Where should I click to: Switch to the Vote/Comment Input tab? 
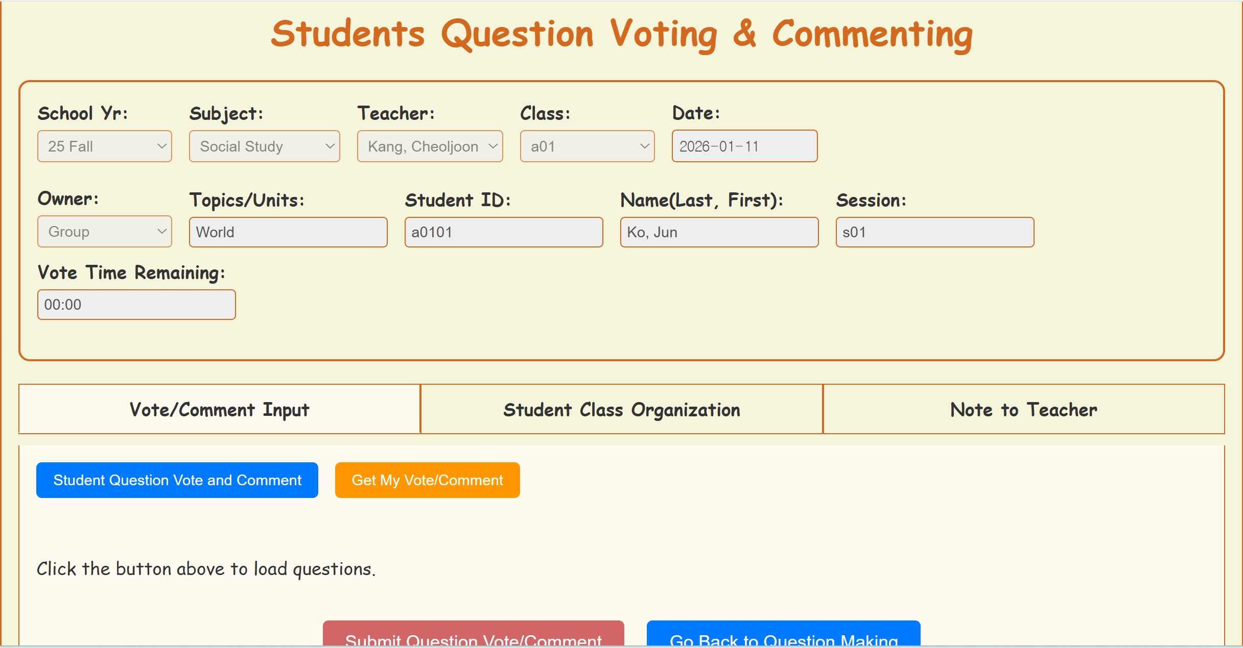[x=220, y=409]
